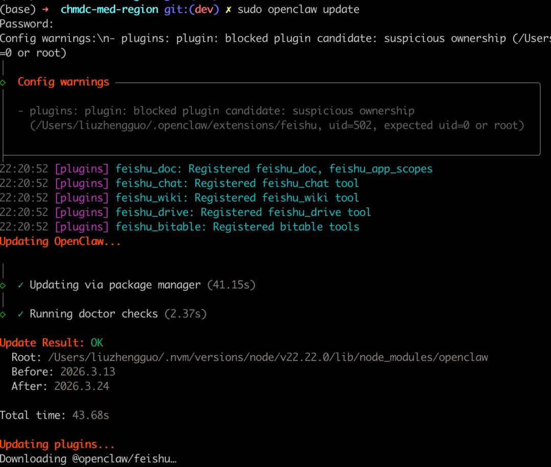
Task: Click the orange Config warnings heading
Action: pos(63,82)
